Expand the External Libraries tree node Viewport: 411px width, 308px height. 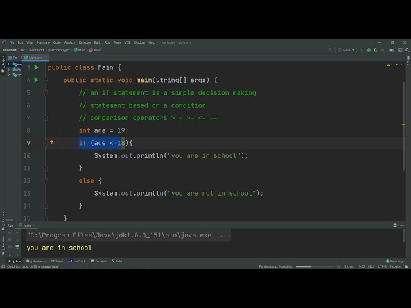point(9,69)
